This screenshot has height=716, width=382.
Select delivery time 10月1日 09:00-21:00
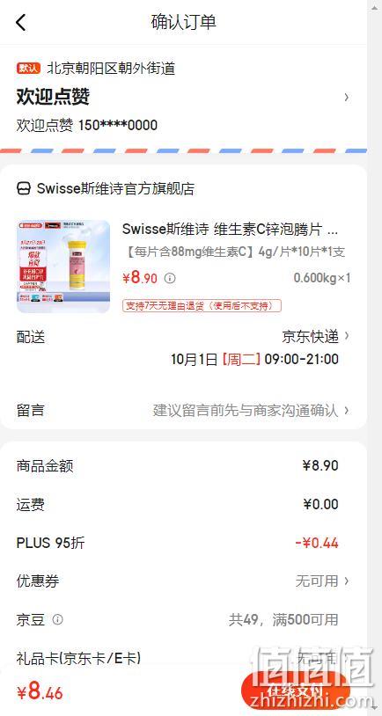click(255, 360)
